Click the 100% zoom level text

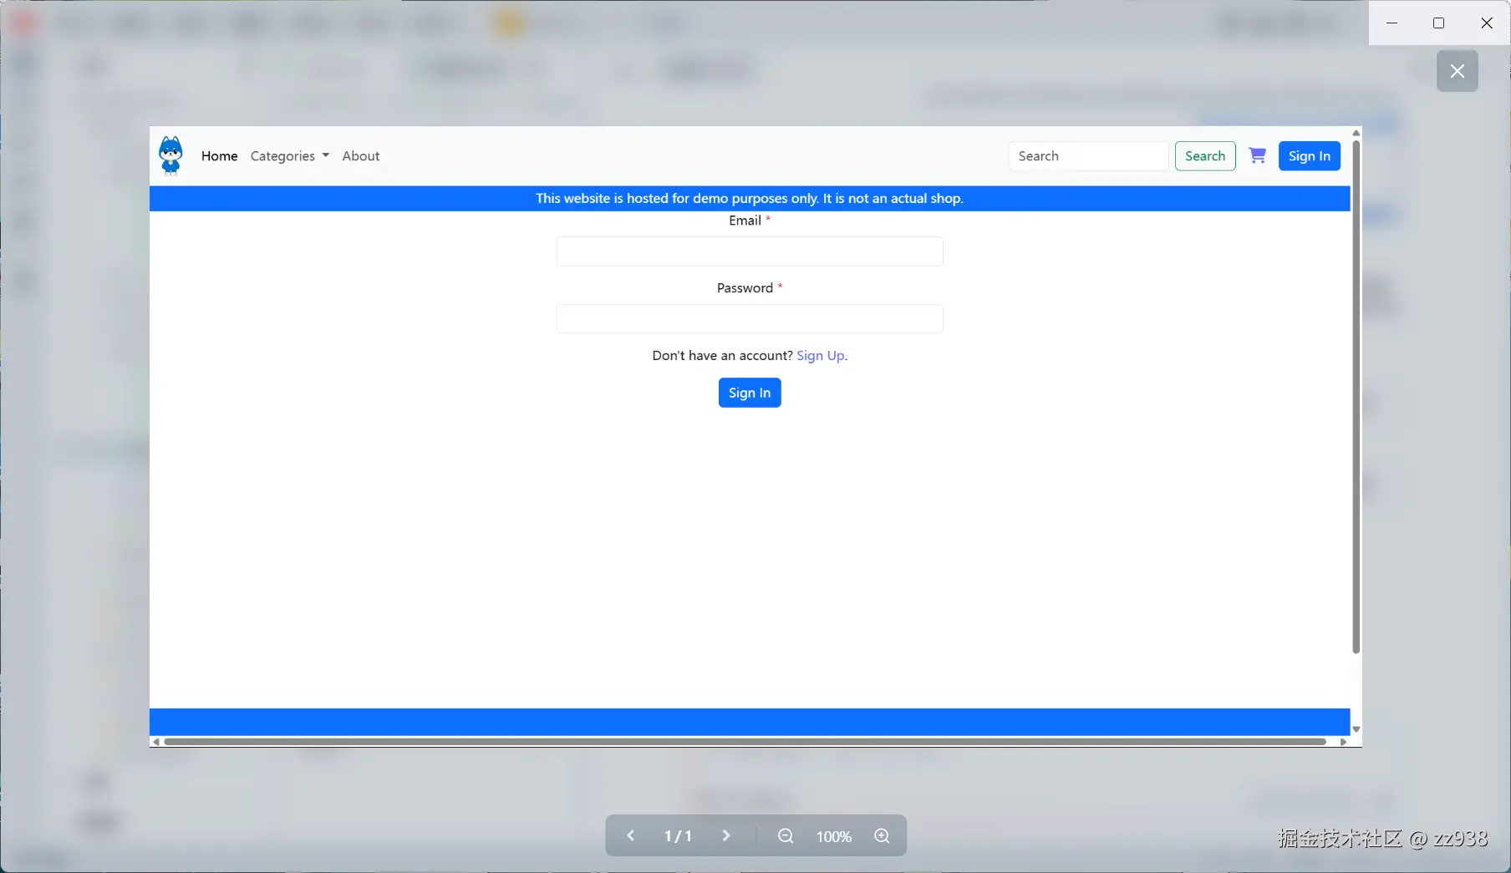[x=834, y=836]
